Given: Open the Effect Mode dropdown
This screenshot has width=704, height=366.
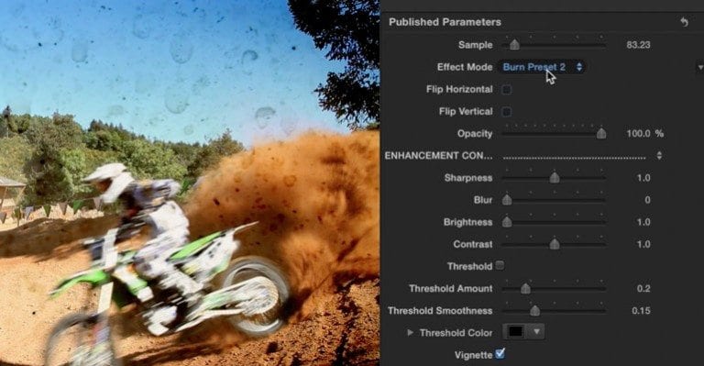Looking at the screenshot, I should (542, 67).
